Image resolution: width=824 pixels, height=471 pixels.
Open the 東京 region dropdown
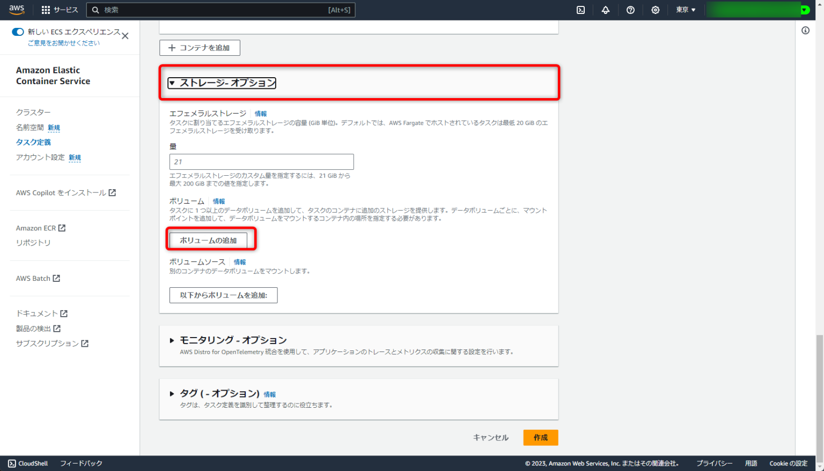(685, 9)
